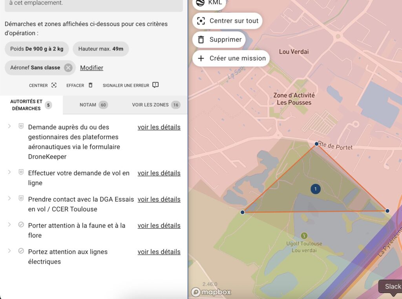This screenshot has width=402, height=299.
Task: Click the crosshair icon next to CENTRER
Action: (54, 85)
